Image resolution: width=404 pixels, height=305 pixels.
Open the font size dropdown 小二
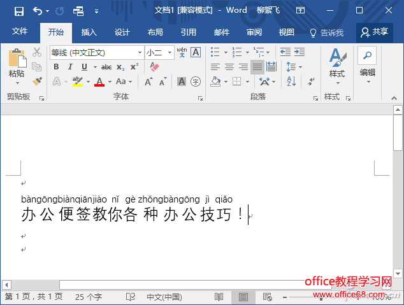tap(170, 52)
